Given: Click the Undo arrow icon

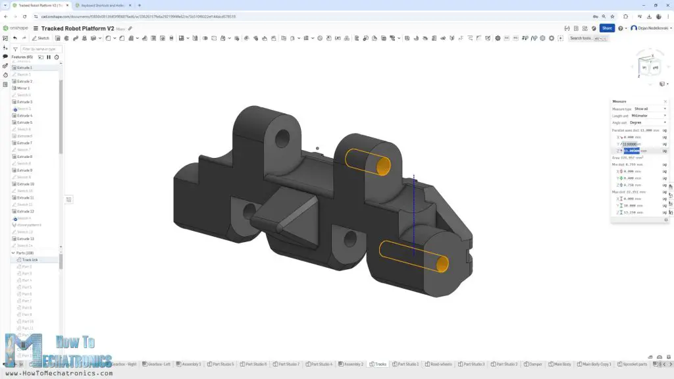Looking at the screenshot, I should coord(15,38).
